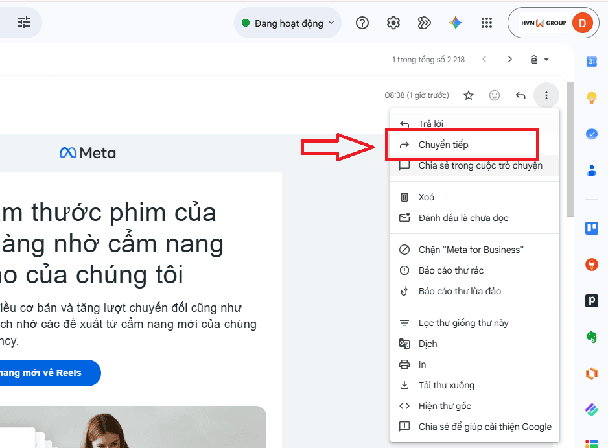Choose Chặn "Meta for Business"

(x=474, y=250)
